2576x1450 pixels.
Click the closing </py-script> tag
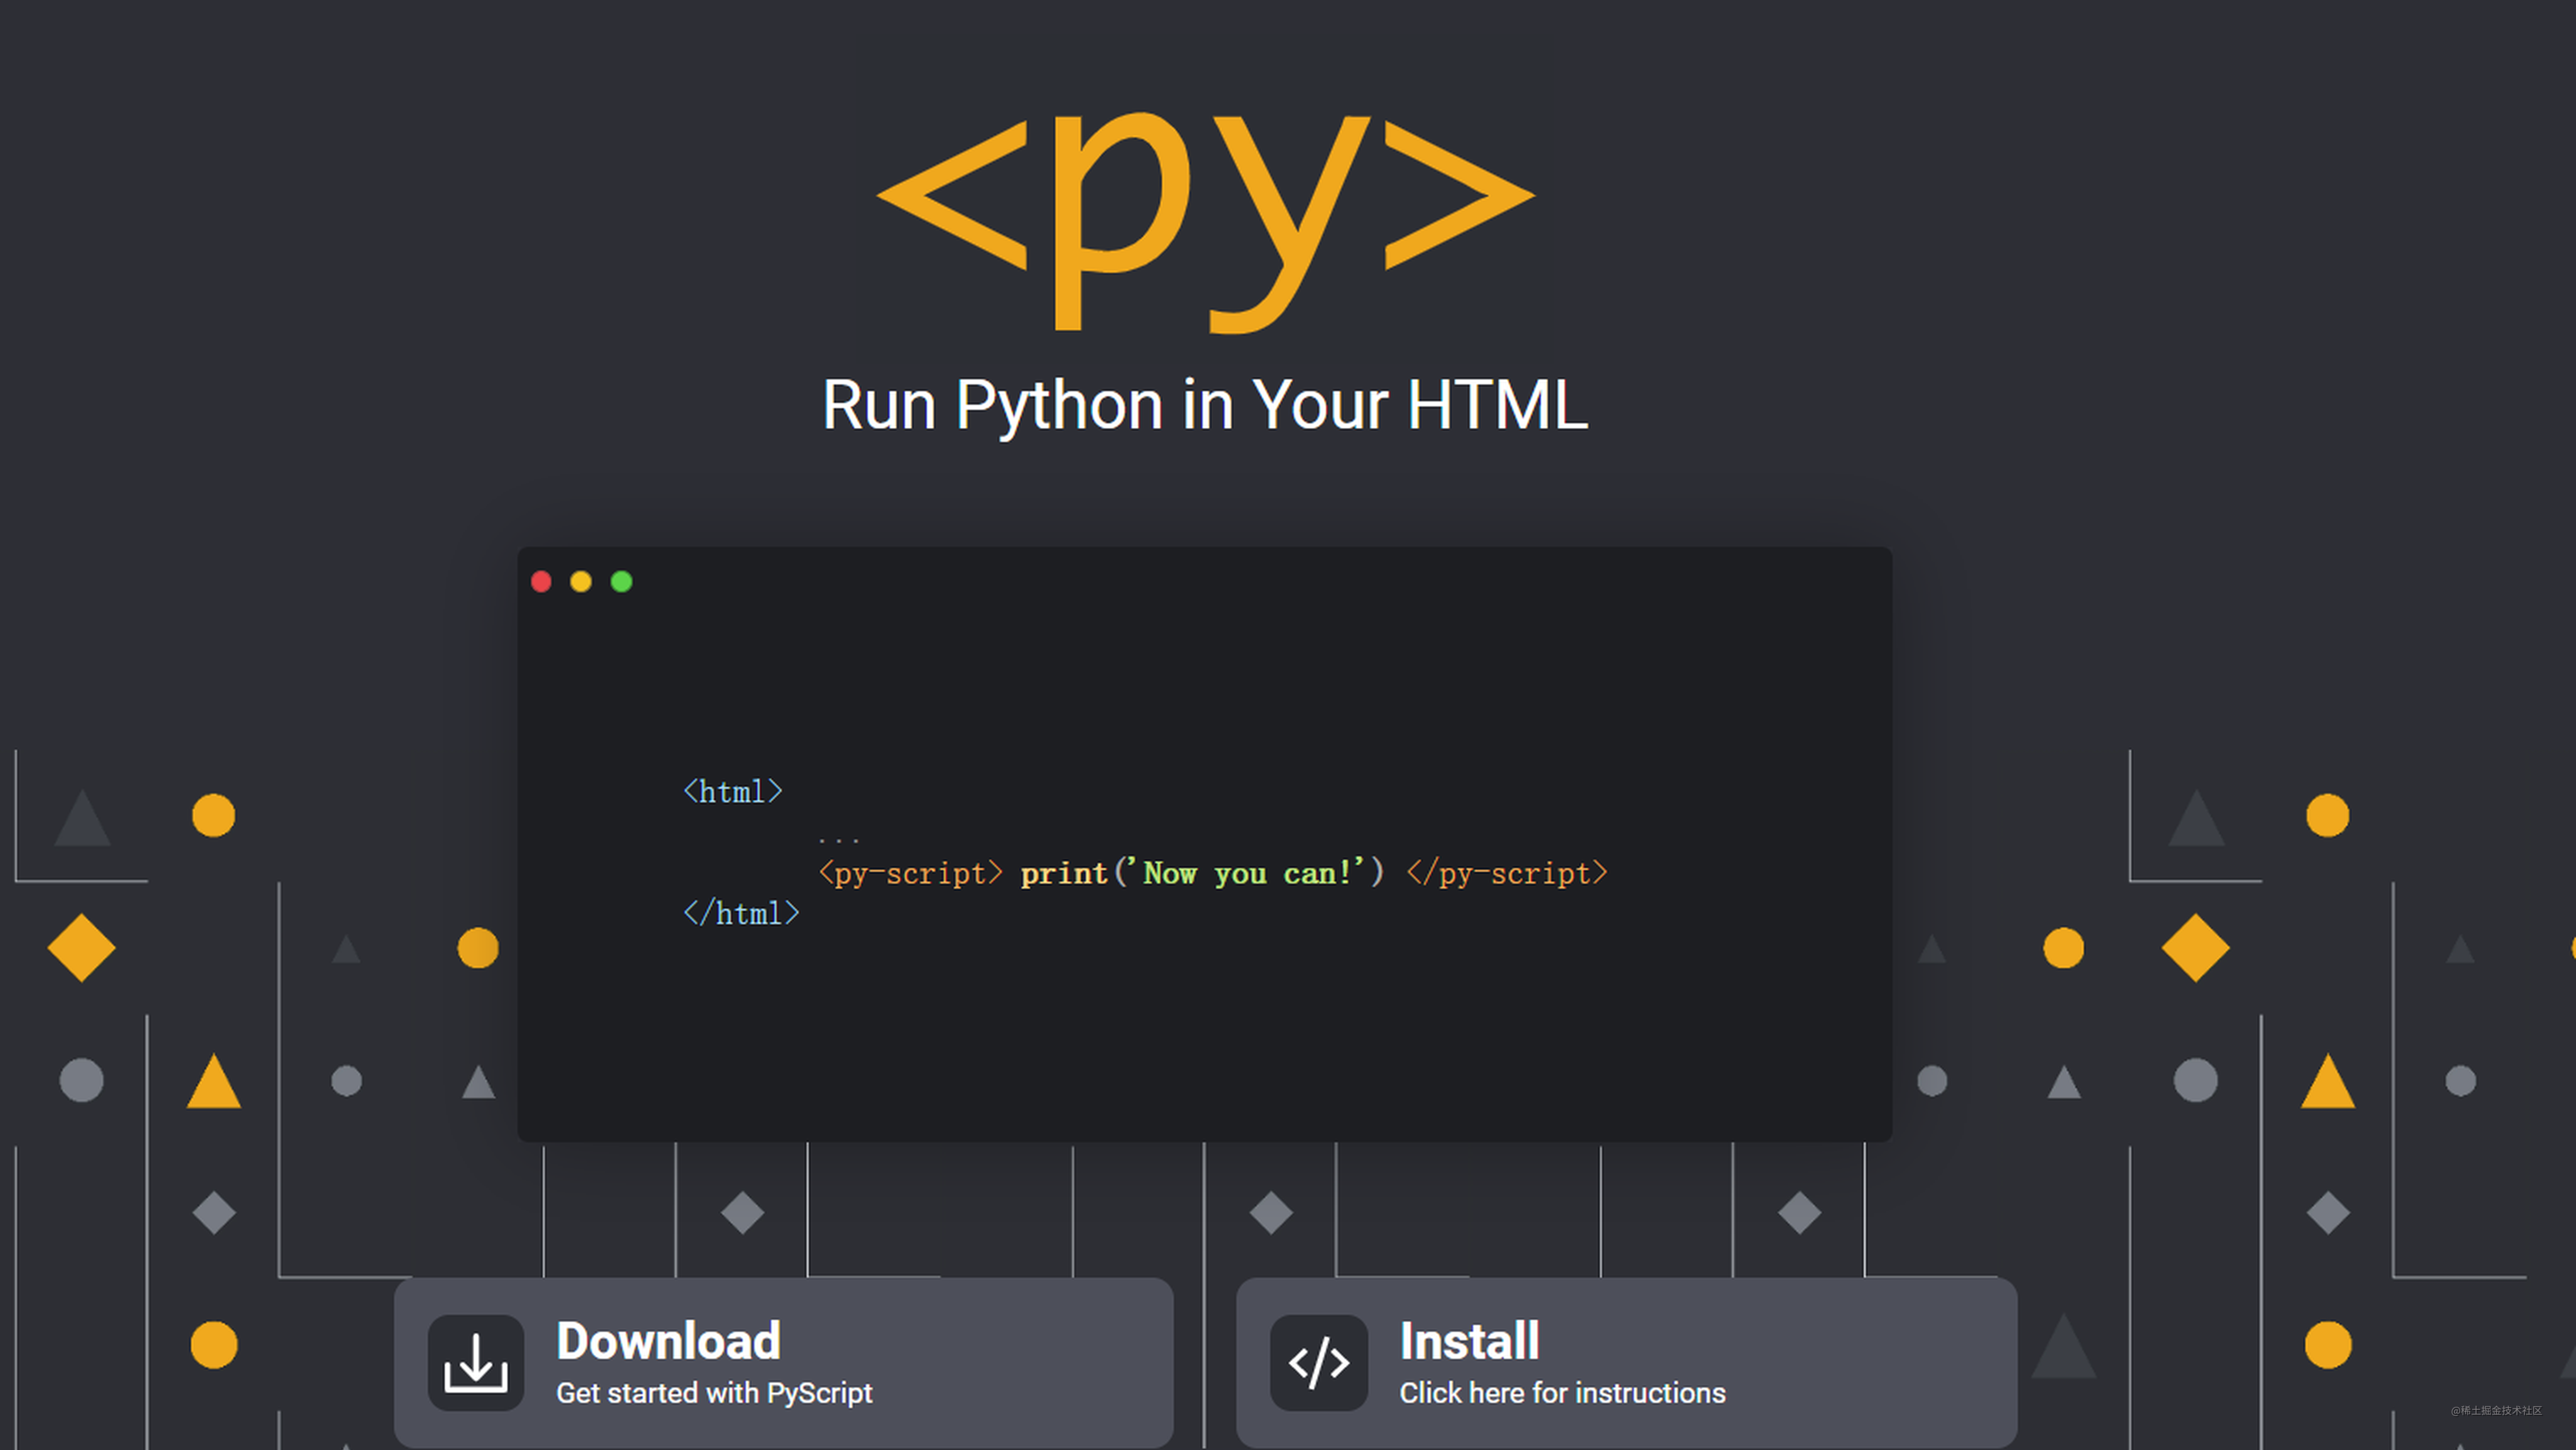pyautogui.click(x=1507, y=873)
